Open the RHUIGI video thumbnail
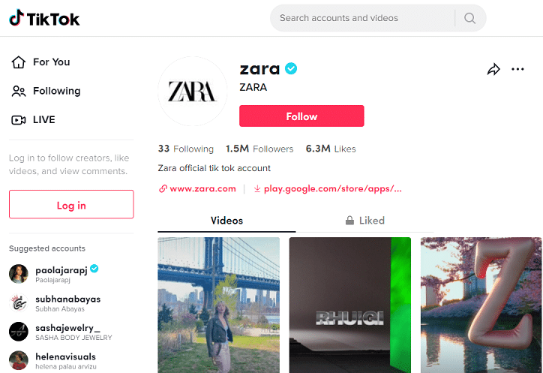 coord(350,305)
